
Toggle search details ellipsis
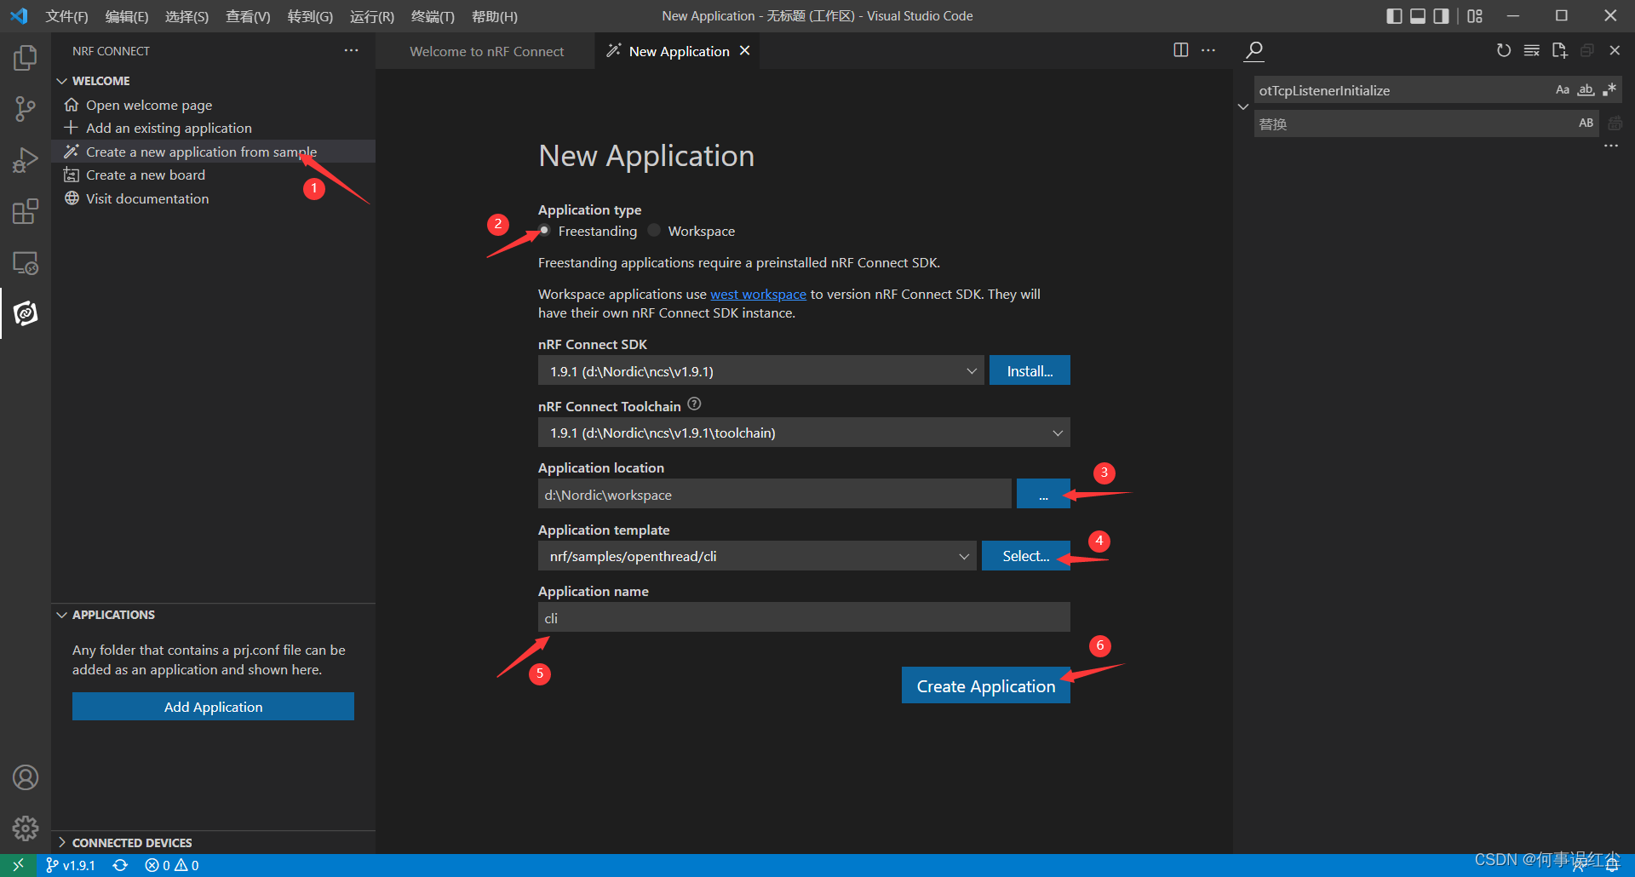(1611, 146)
